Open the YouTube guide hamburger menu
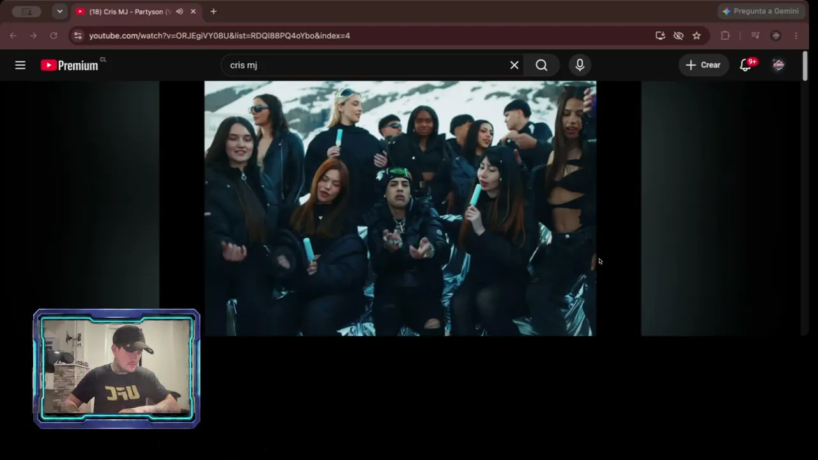 (x=20, y=65)
